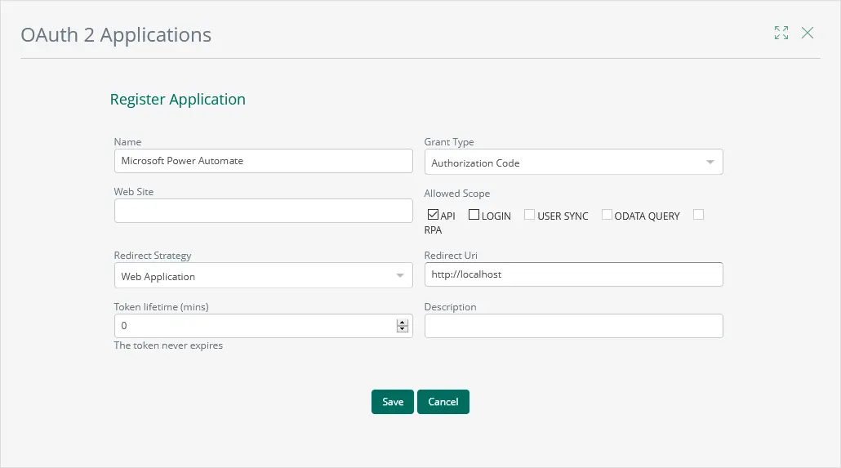841x468 pixels.
Task: Save the registered application
Action: pos(393,402)
